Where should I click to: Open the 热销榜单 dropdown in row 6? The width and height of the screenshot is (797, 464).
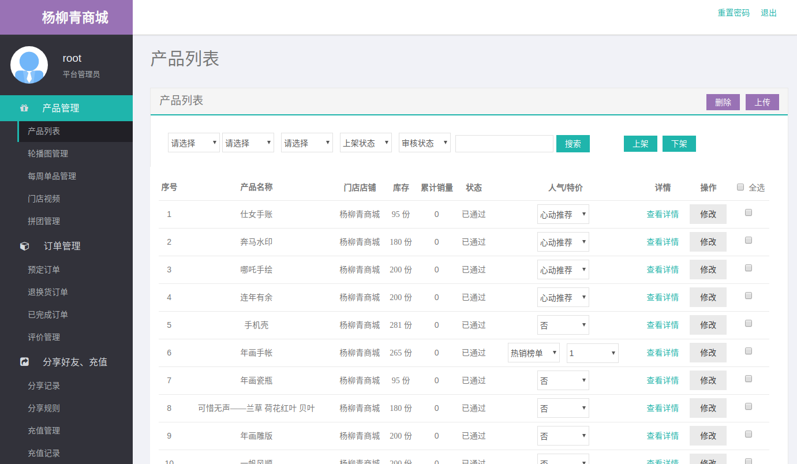pyautogui.click(x=533, y=353)
